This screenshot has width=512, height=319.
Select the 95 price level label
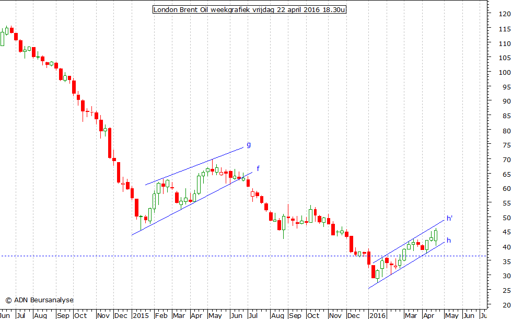pos(506,87)
